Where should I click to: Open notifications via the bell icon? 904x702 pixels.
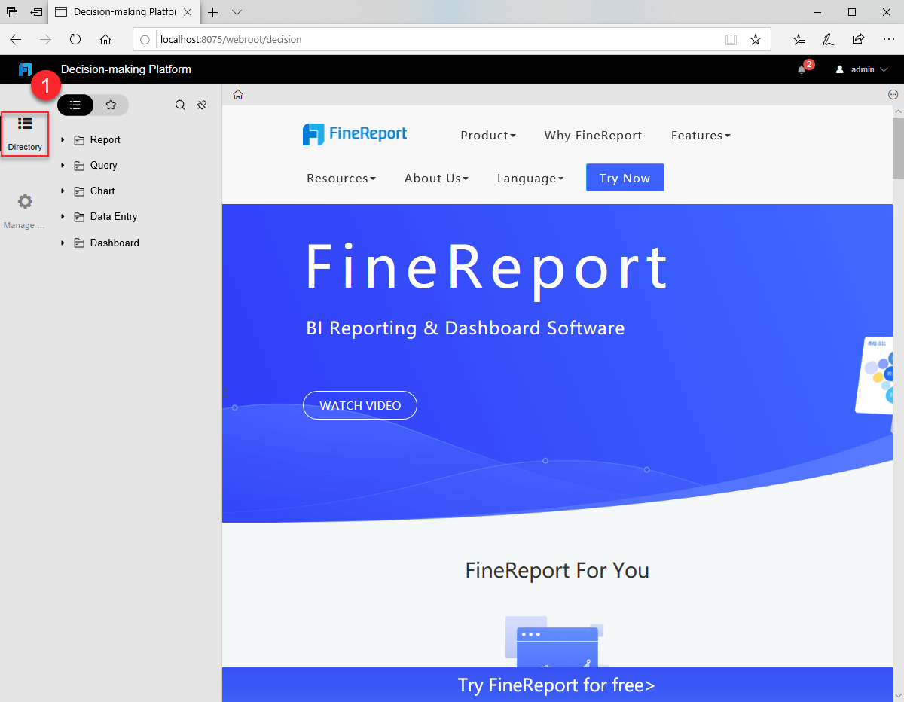point(802,69)
